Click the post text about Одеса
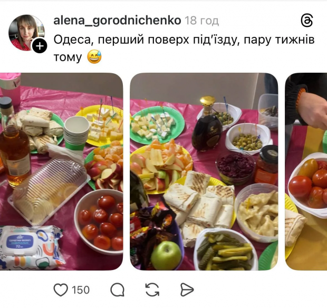 184,48
